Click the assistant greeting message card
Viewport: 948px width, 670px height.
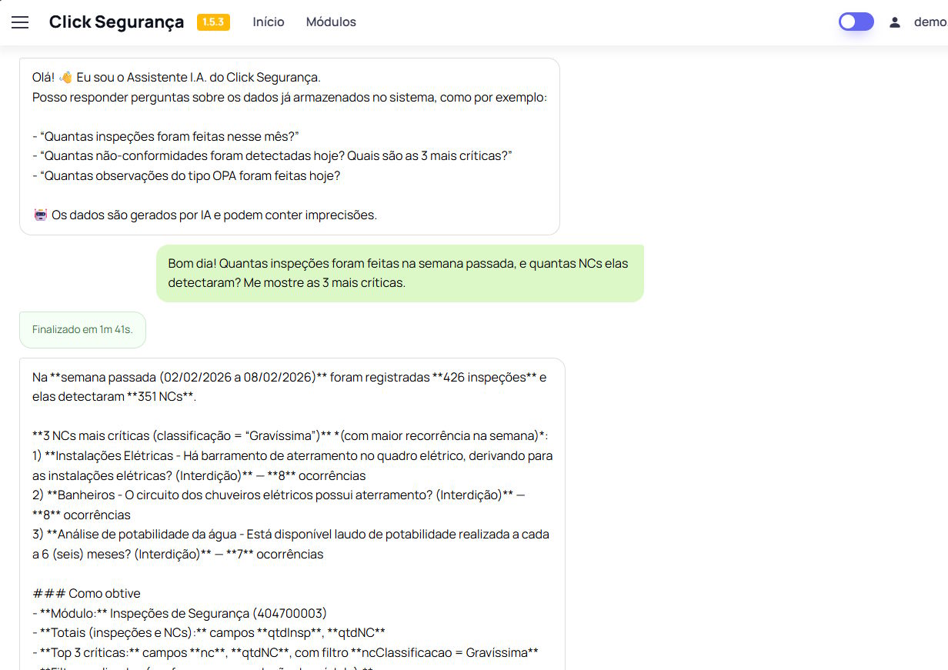pos(289,146)
